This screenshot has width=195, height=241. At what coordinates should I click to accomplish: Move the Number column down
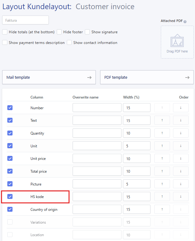181,108
